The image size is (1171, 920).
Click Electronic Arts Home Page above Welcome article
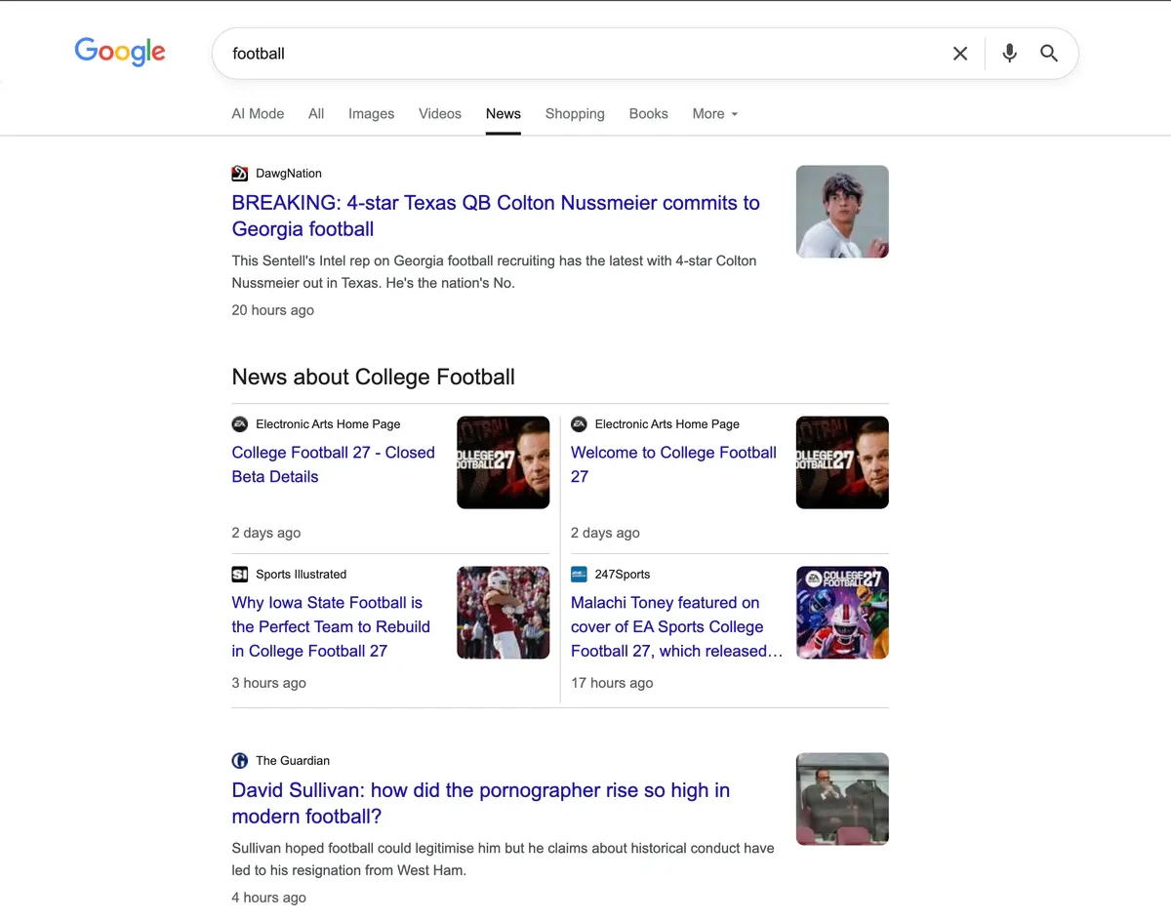(667, 424)
